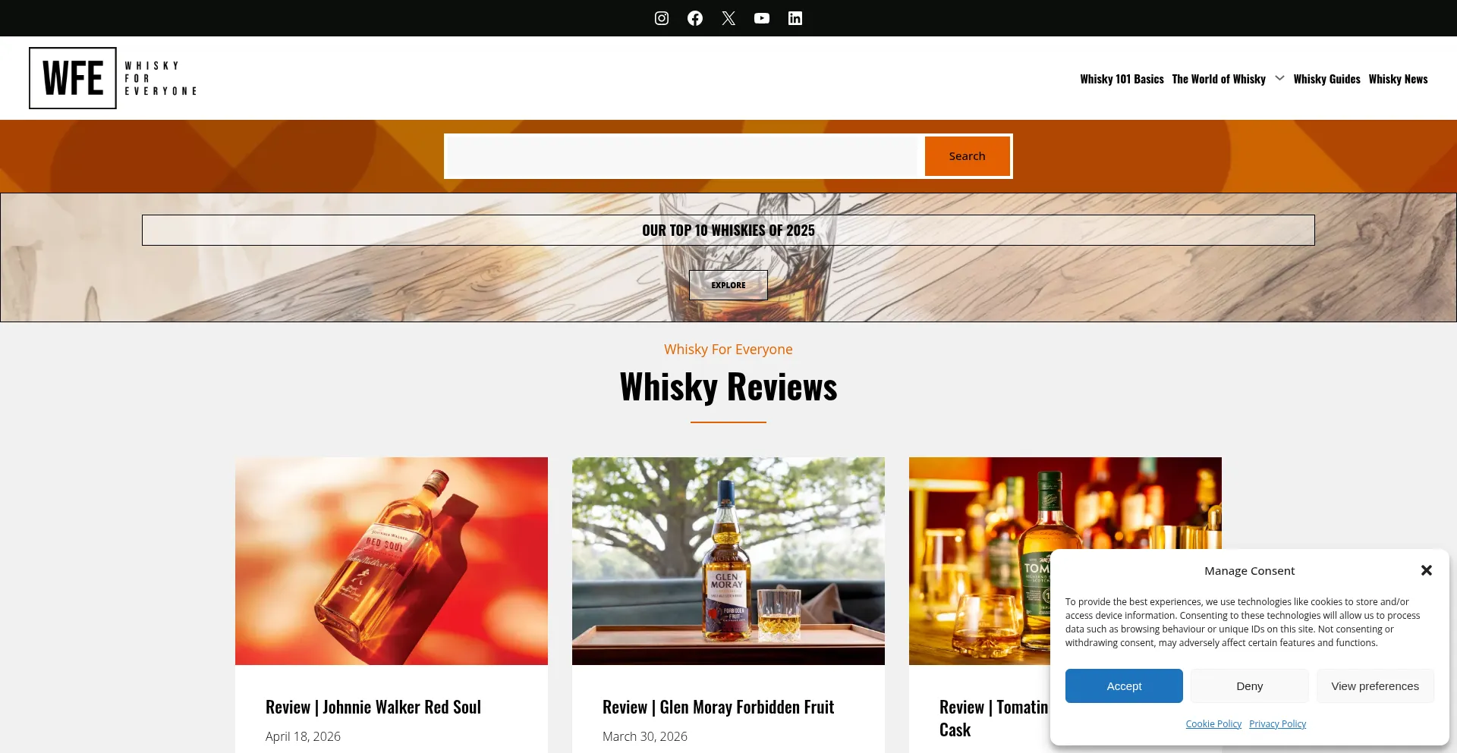This screenshot has height=753, width=1457.
Task: Click the Whisky Reviews heading
Action: point(728,387)
